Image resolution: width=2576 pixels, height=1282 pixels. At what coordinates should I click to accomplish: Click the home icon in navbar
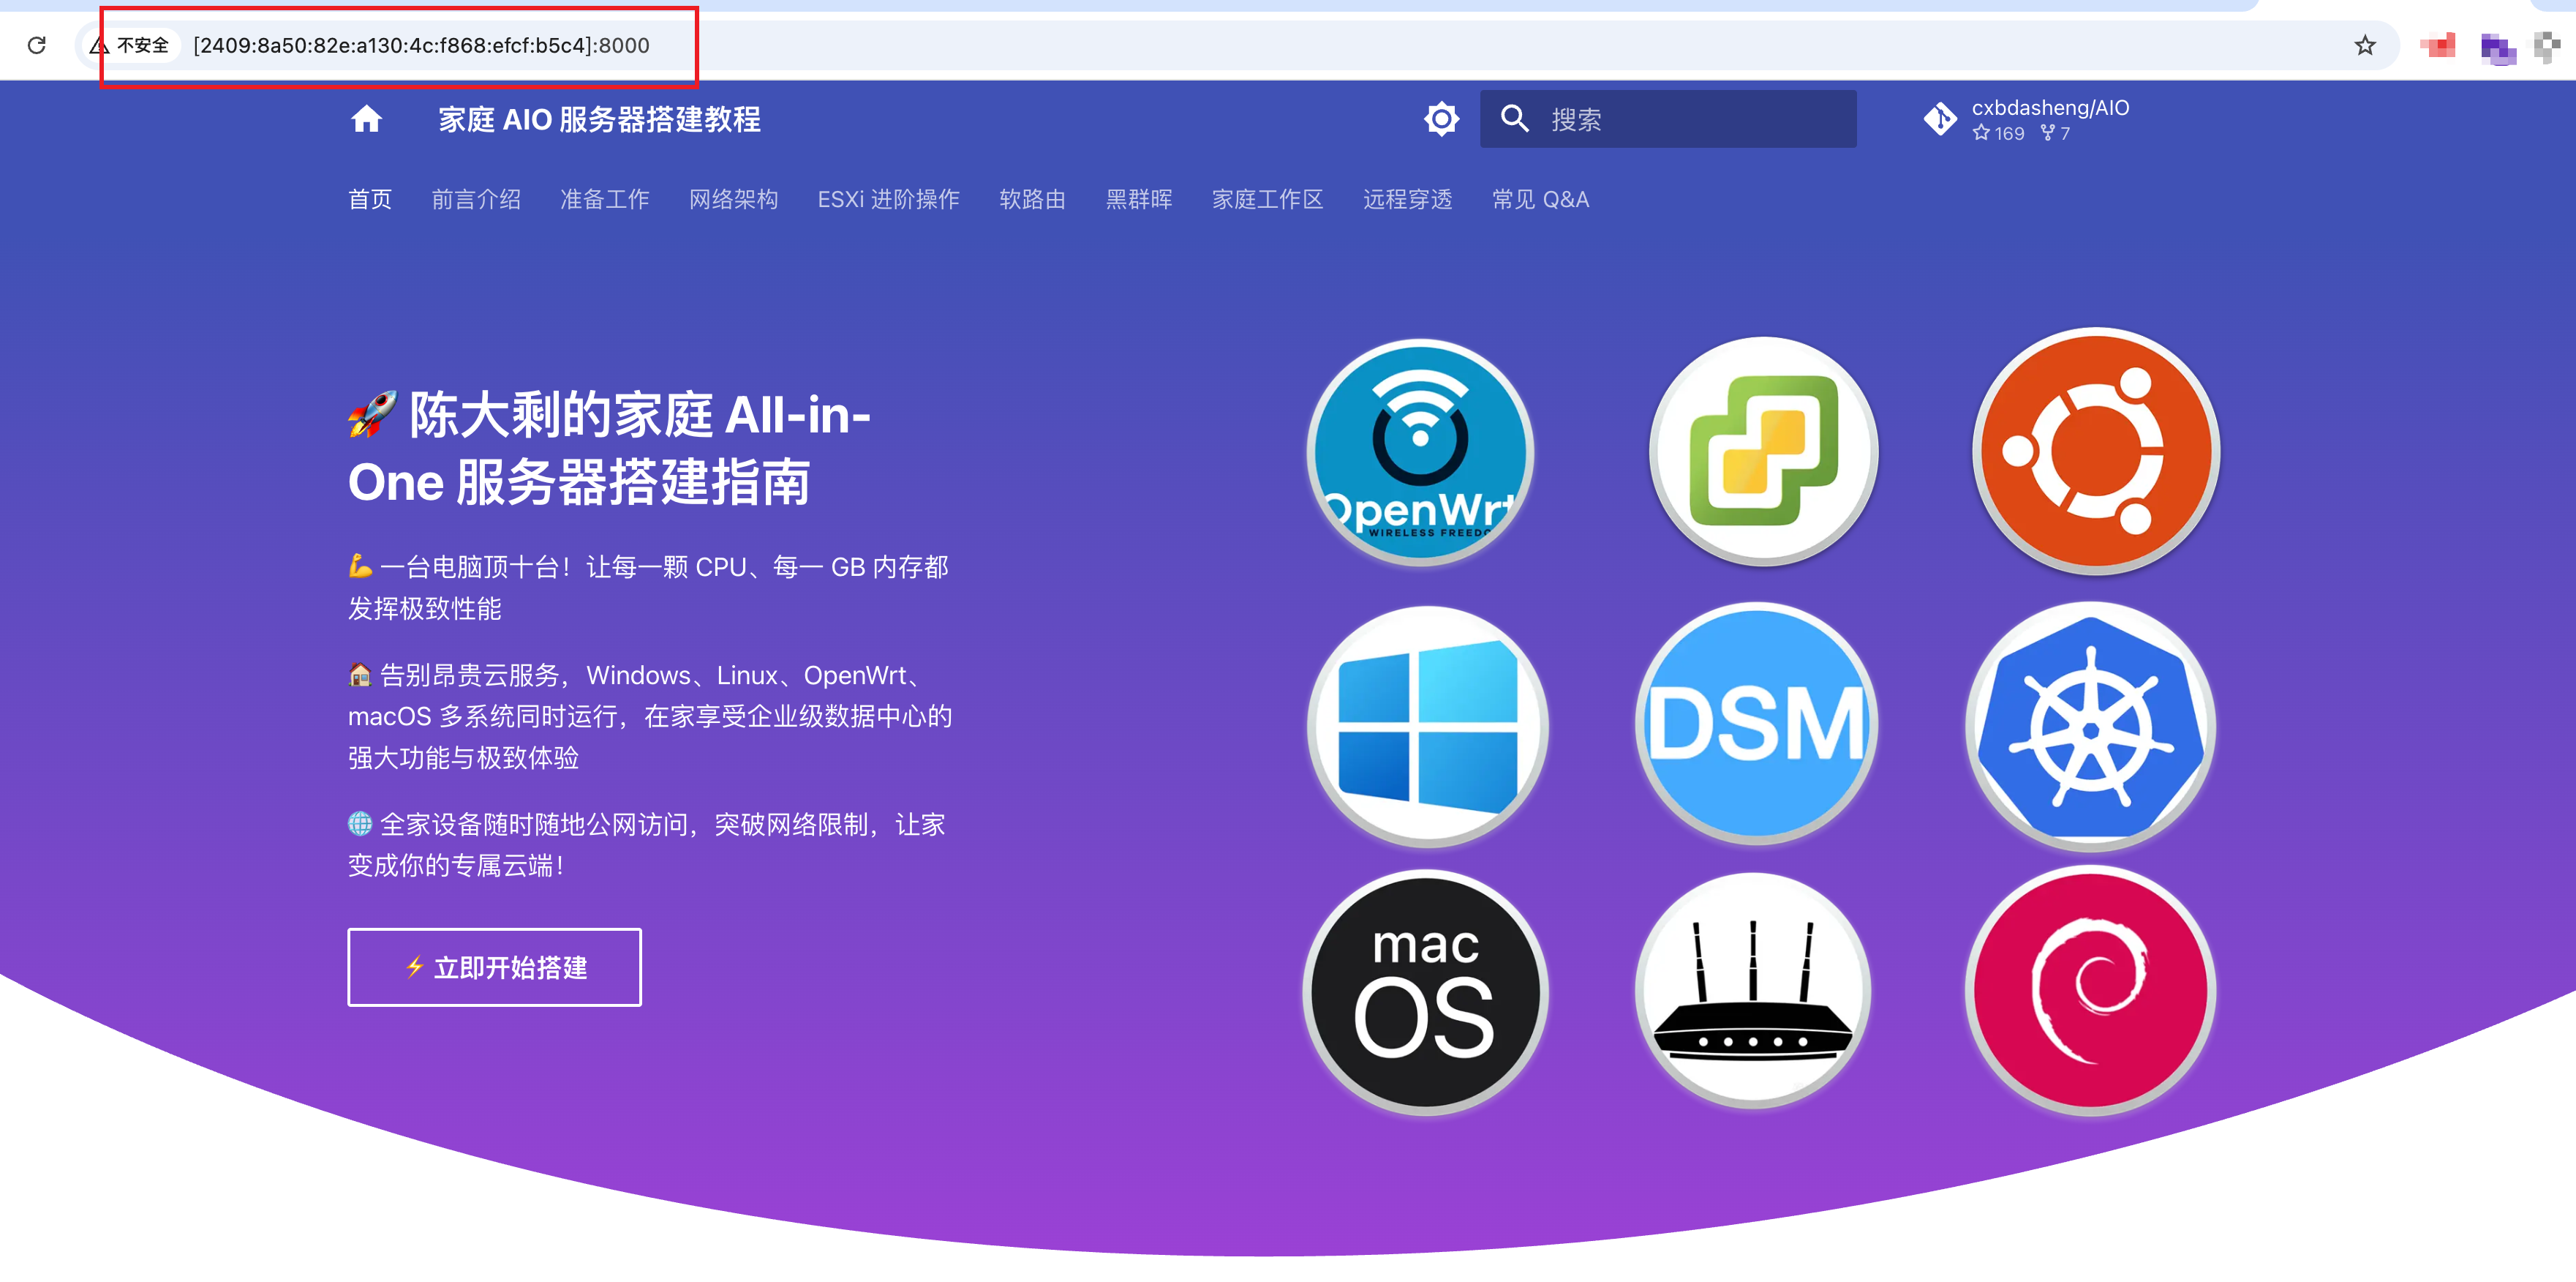(366, 119)
